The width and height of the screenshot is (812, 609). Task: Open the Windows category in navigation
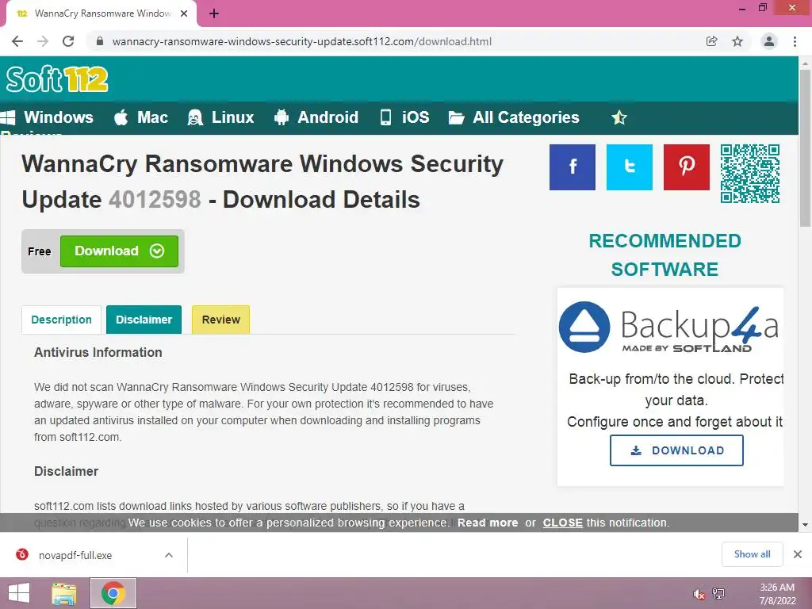tap(47, 117)
